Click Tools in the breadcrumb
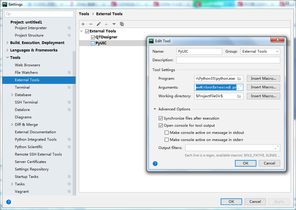The width and height of the screenshot is (296, 210). (x=84, y=14)
